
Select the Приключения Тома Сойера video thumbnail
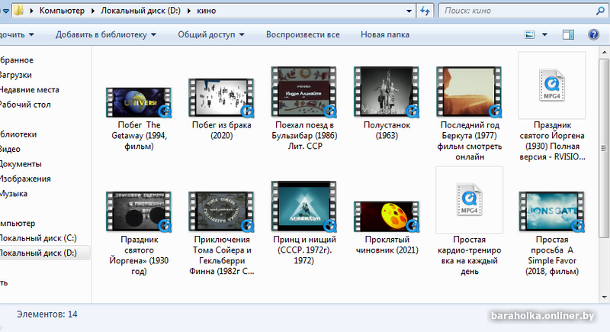pos(221,211)
